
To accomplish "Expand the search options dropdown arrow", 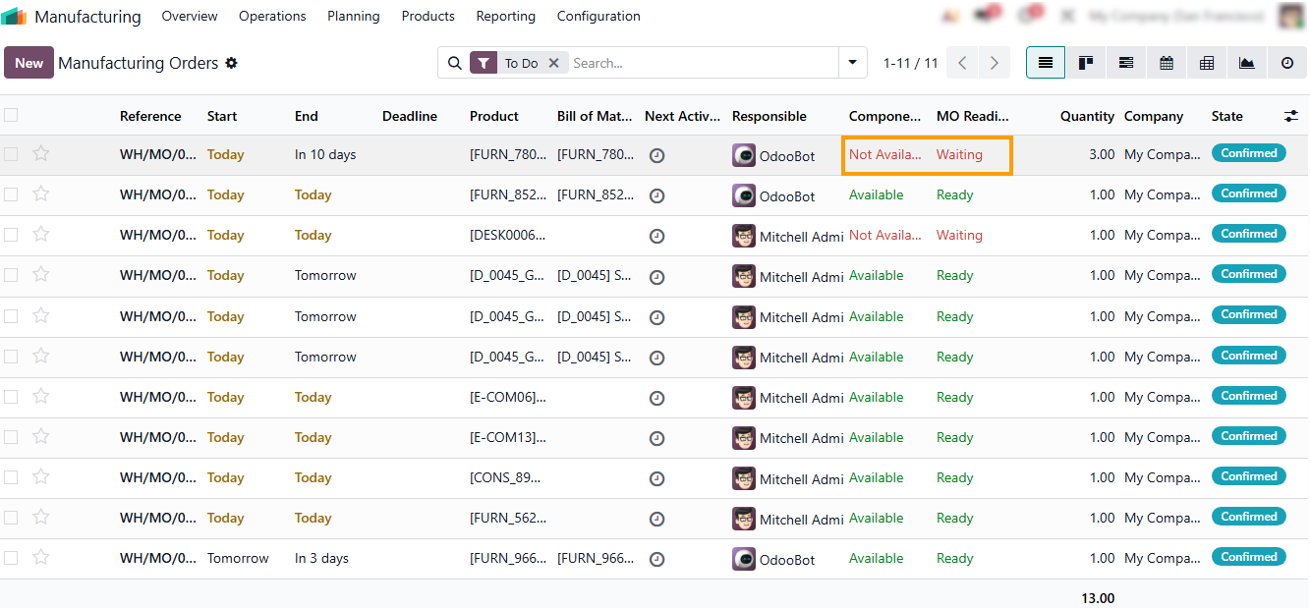I will pos(852,63).
